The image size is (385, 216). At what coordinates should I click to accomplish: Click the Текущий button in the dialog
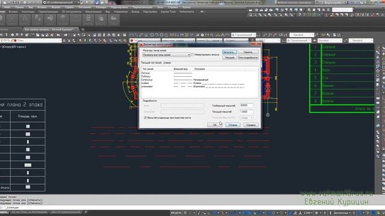click(x=229, y=58)
